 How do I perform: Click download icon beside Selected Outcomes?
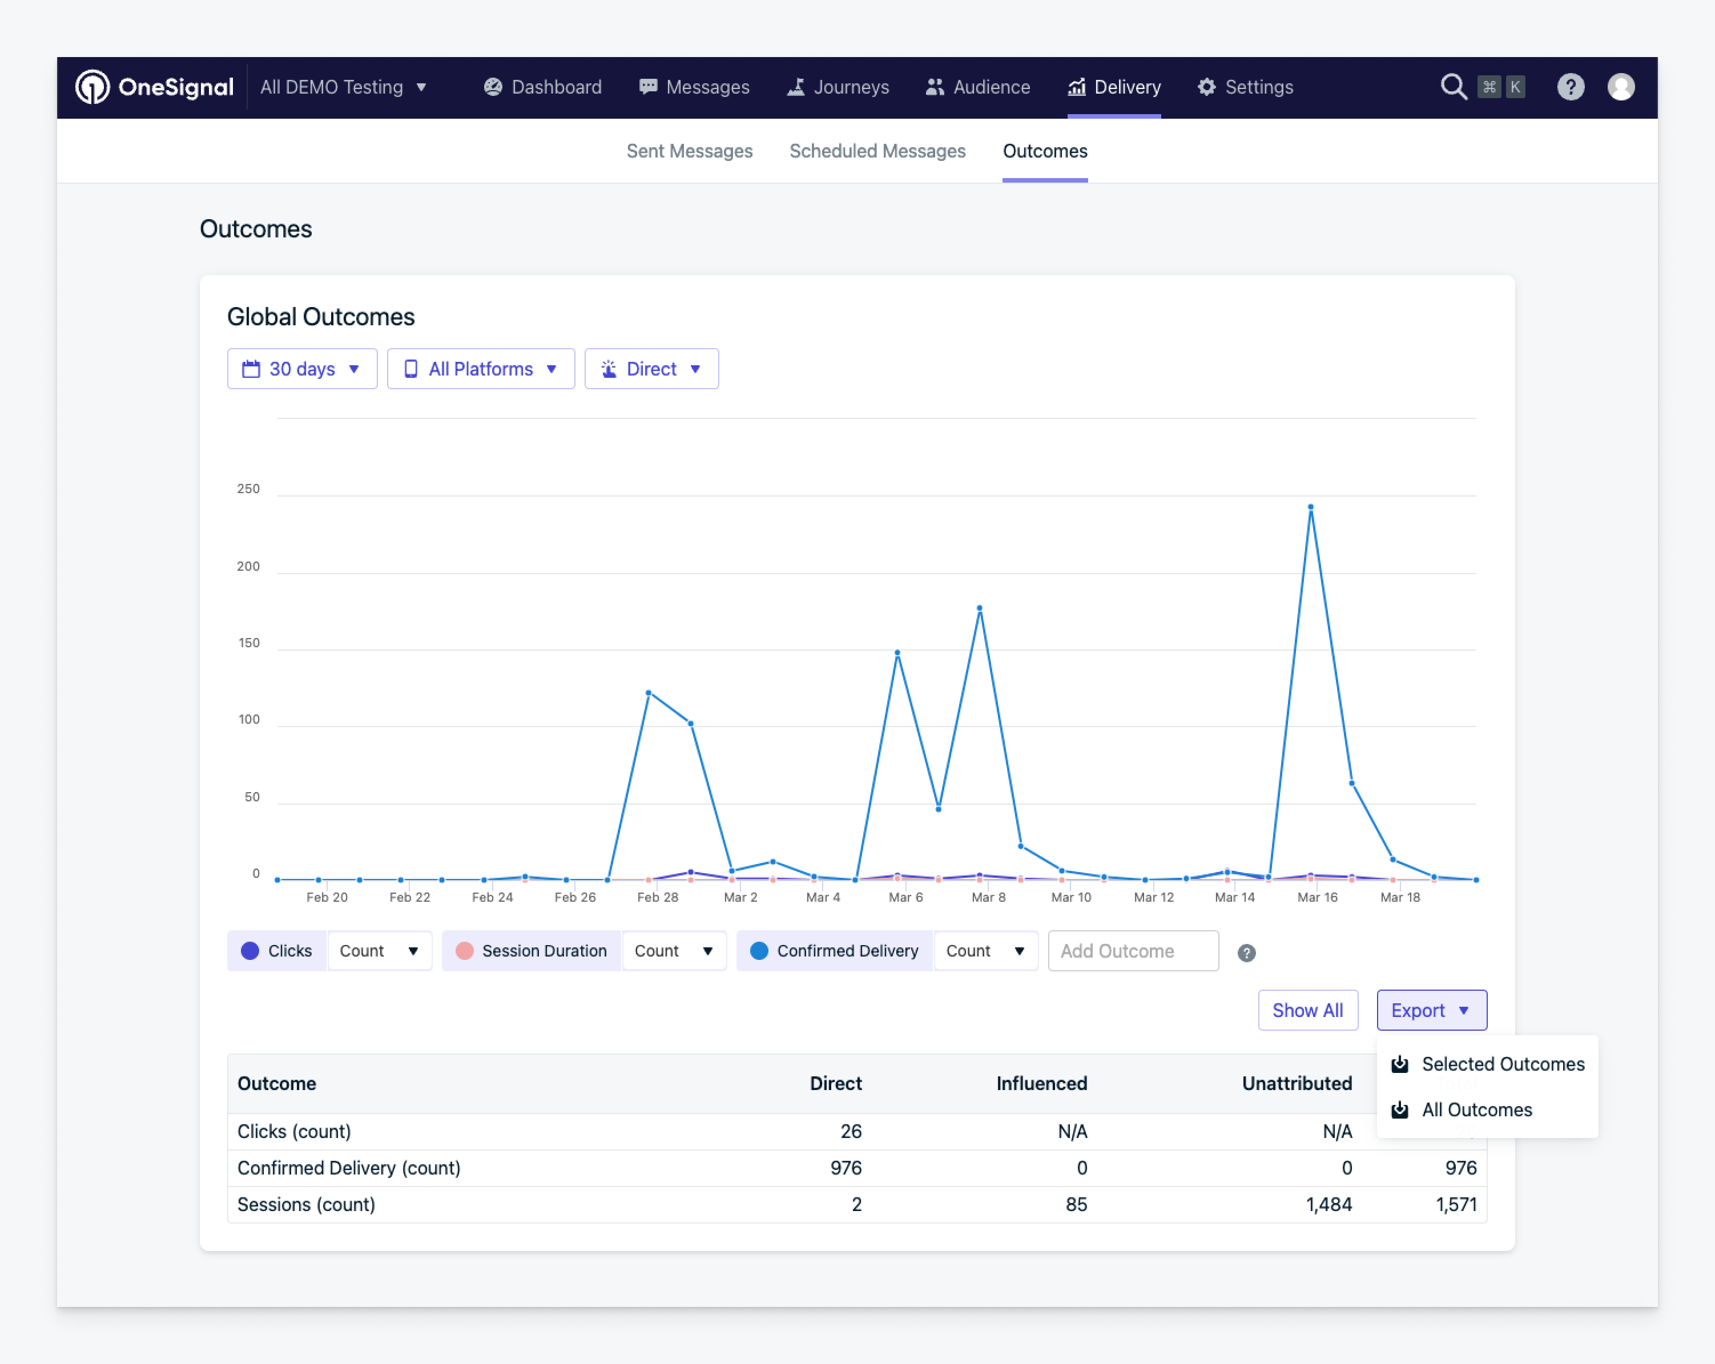(1399, 1064)
